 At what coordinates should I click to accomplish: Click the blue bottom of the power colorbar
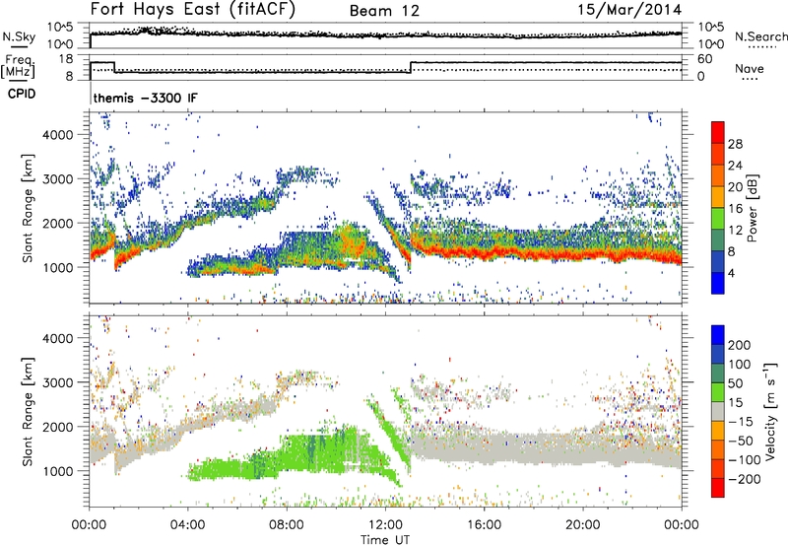(718, 283)
